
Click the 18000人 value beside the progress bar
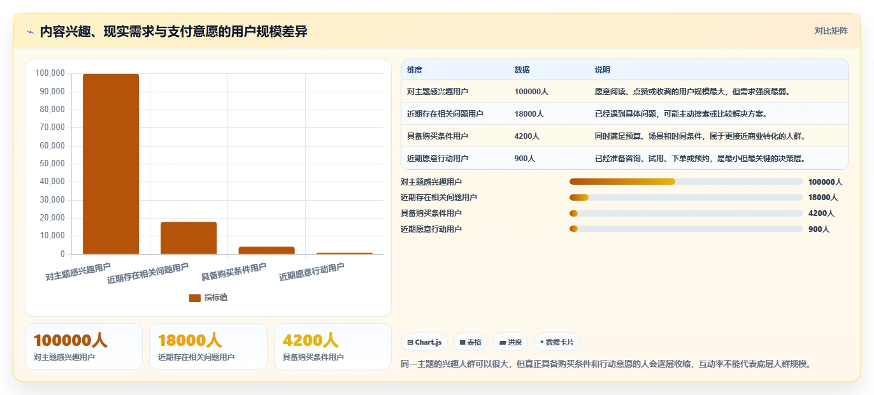(823, 197)
